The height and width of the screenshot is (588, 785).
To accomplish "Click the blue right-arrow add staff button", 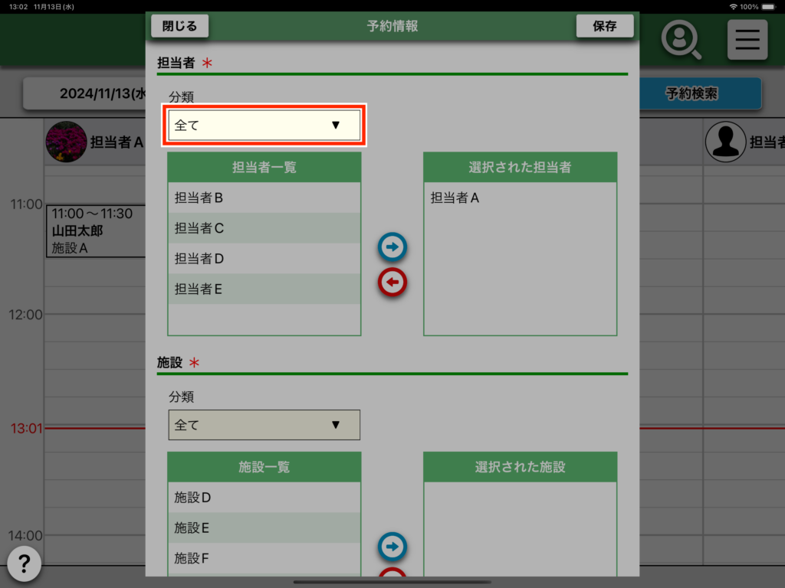I will 392,247.
